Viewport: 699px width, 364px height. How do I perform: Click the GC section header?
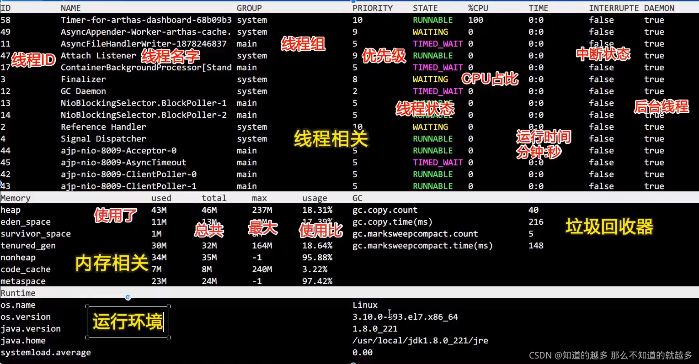[358, 198]
